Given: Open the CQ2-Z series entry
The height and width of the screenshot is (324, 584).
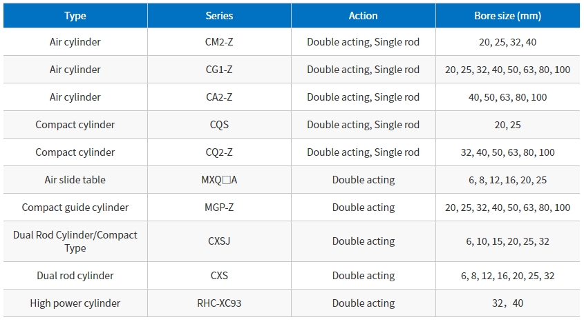Looking at the screenshot, I should coord(219,152).
